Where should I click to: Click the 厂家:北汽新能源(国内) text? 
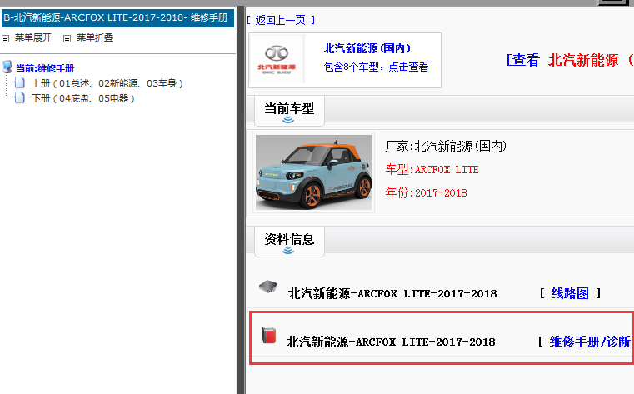tap(446, 146)
